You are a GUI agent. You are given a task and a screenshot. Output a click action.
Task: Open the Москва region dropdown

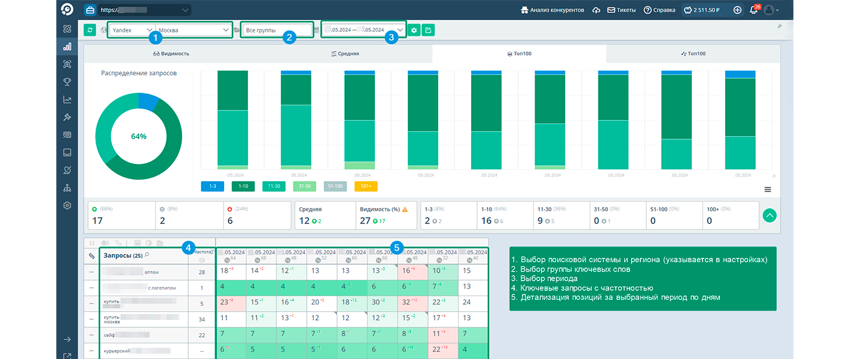[194, 30]
